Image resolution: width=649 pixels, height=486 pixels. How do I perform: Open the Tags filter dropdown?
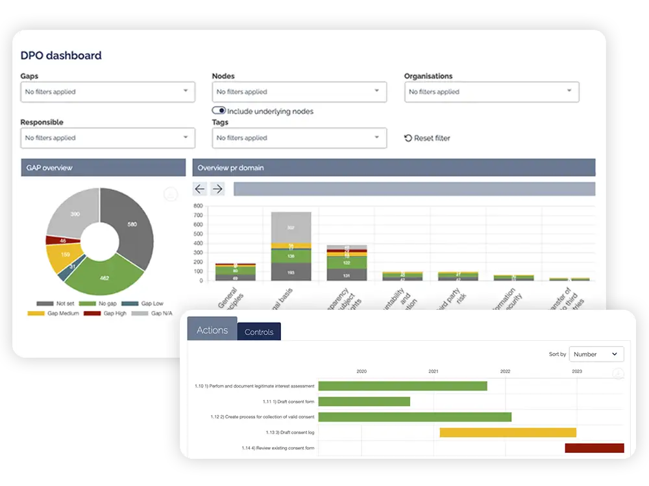tap(299, 138)
